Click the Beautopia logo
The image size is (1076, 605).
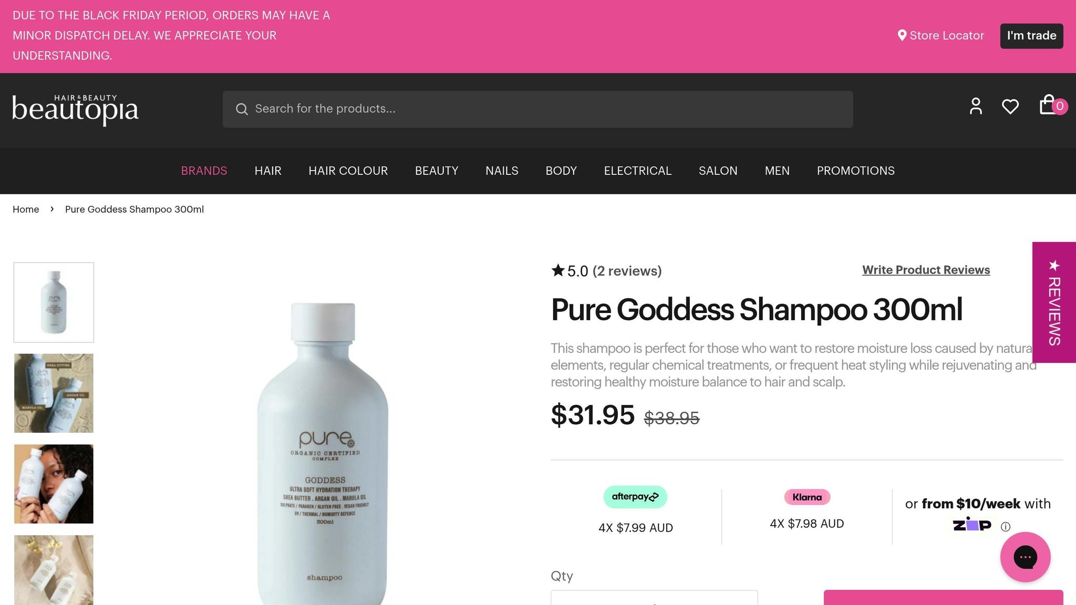75,109
